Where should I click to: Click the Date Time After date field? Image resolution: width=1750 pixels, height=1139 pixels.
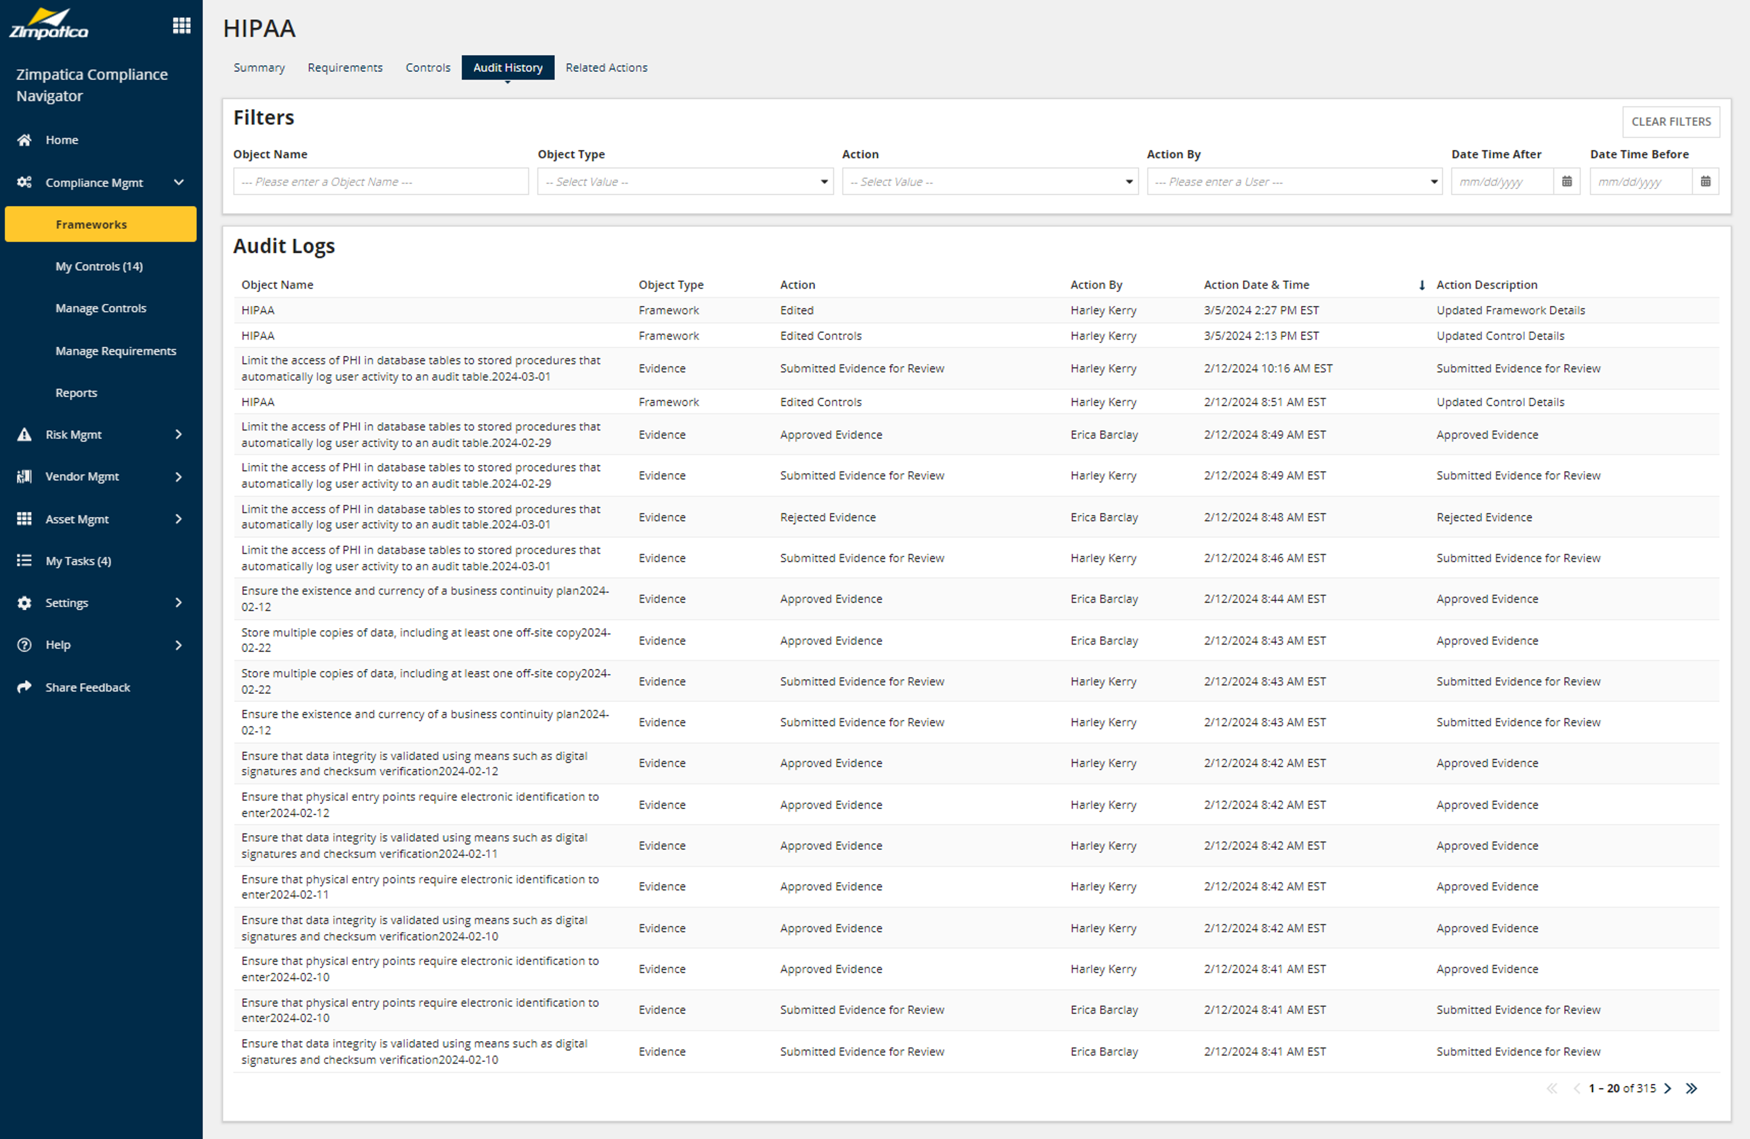click(1502, 182)
